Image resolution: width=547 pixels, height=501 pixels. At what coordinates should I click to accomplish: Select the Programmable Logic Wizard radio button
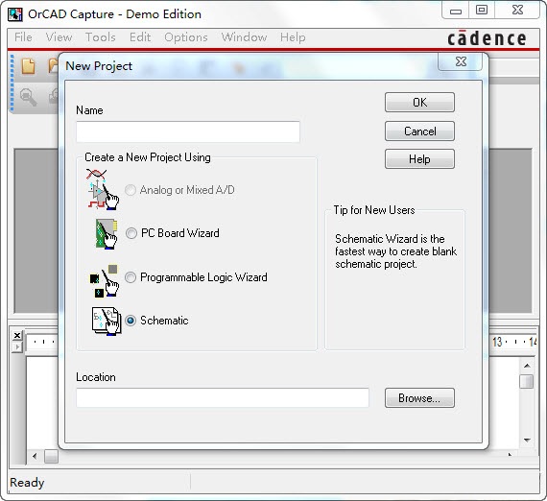coord(131,277)
